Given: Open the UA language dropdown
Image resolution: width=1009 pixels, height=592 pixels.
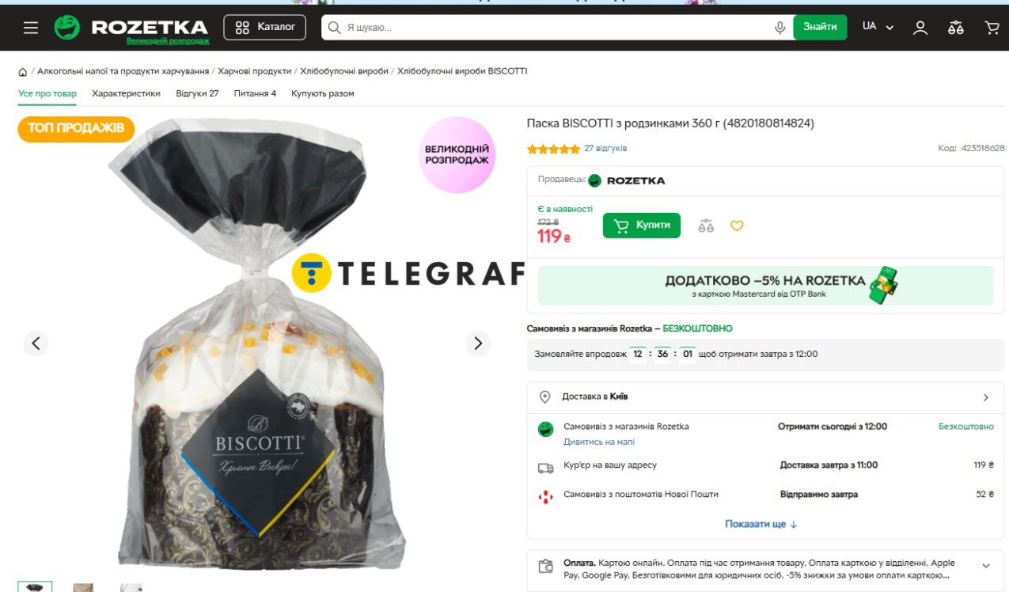Looking at the screenshot, I should tap(878, 27).
